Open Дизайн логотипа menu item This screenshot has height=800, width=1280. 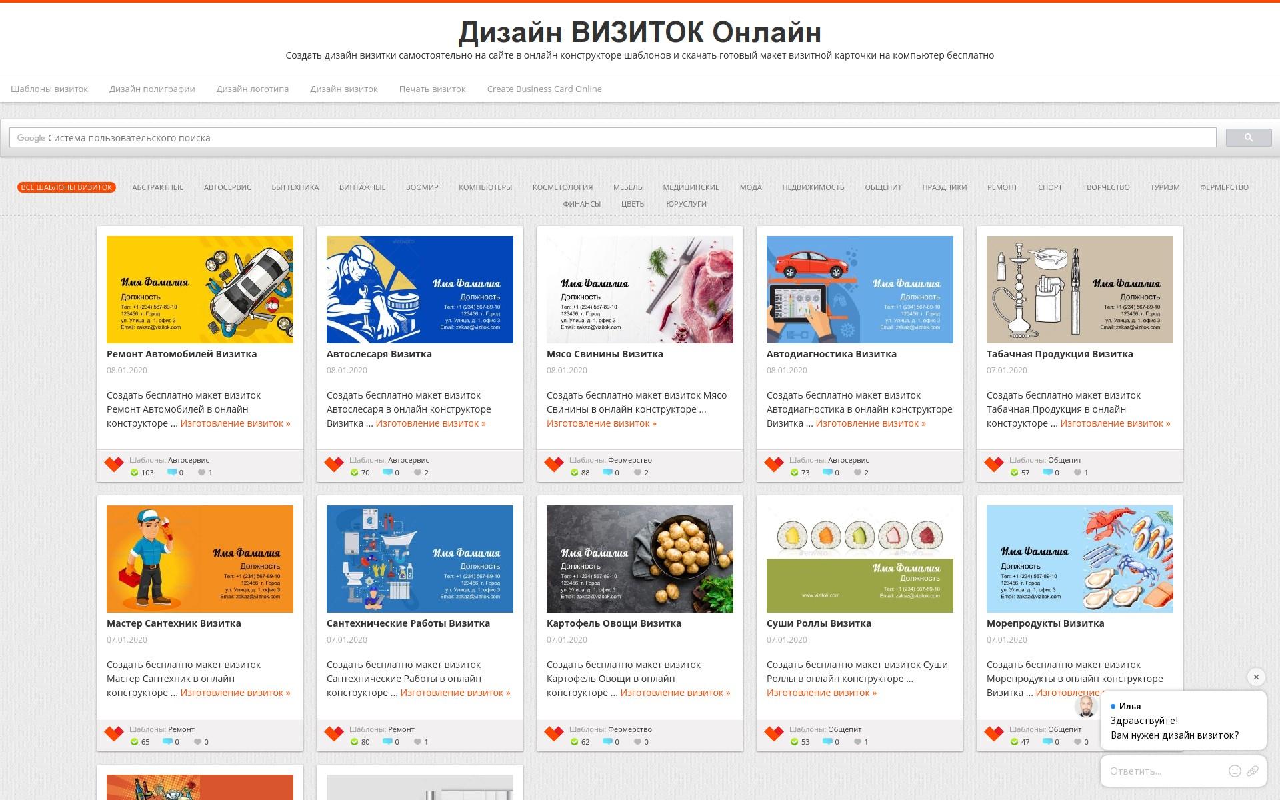[253, 89]
